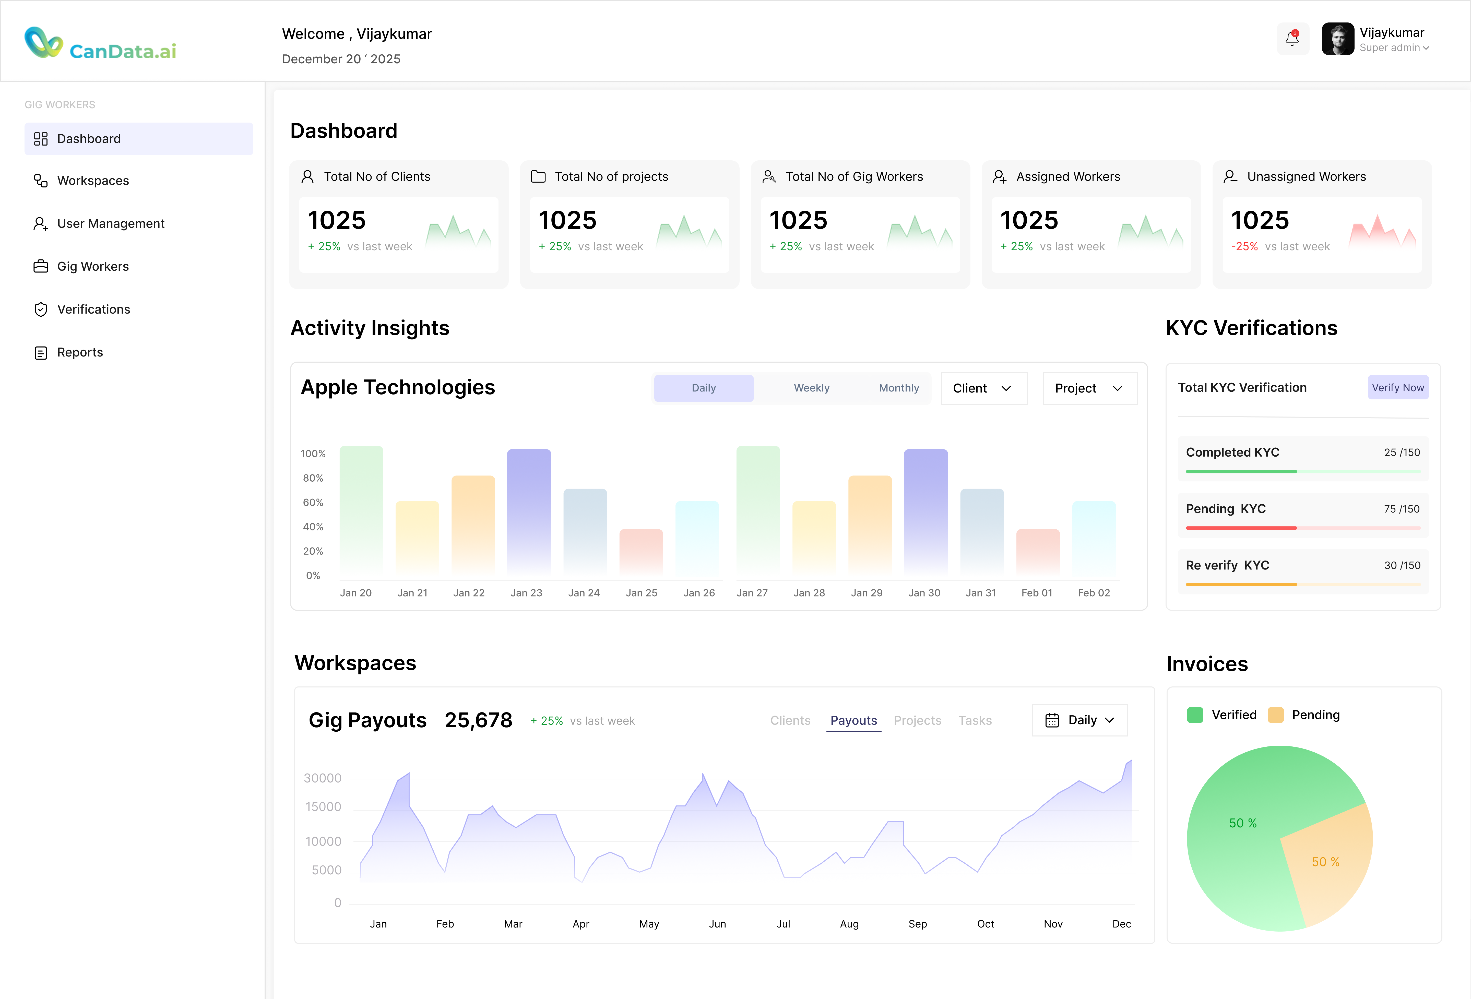Click the User Management person-plus icon
This screenshot has height=999, width=1471.
(41, 224)
